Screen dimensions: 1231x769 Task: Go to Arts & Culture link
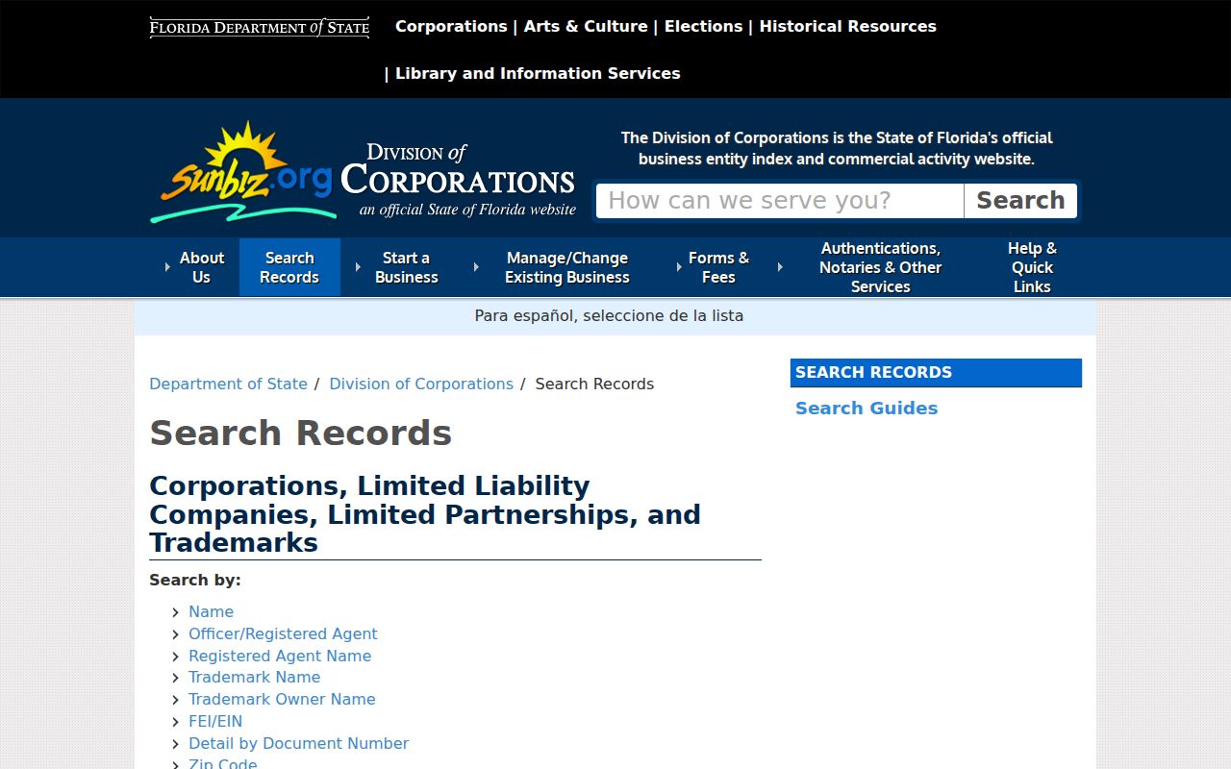[x=586, y=26]
